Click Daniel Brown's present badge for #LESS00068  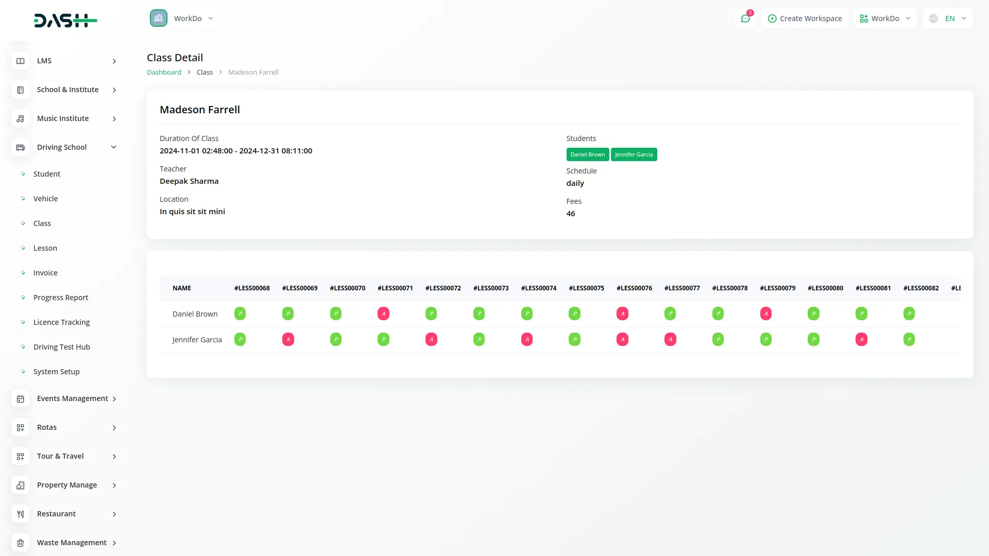point(240,314)
